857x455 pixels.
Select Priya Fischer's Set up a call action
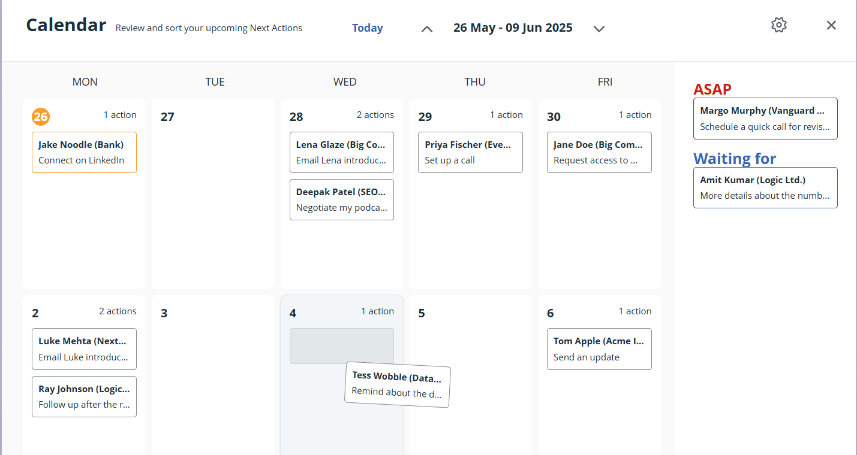(470, 152)
